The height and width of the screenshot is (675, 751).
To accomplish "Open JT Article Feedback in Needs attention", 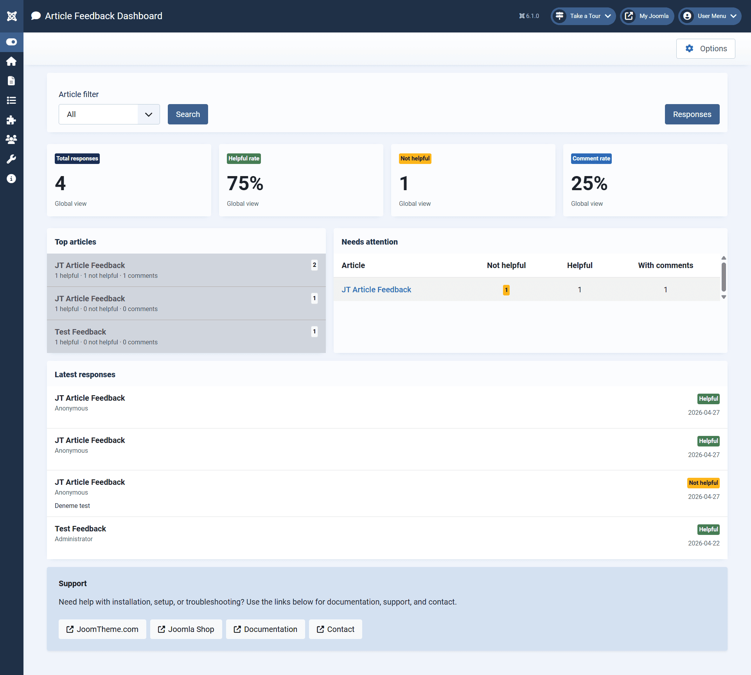I will point(376,289).
